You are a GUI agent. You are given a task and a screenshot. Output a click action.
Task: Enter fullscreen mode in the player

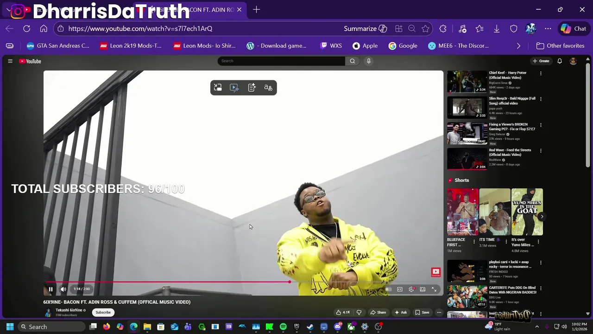434,289
